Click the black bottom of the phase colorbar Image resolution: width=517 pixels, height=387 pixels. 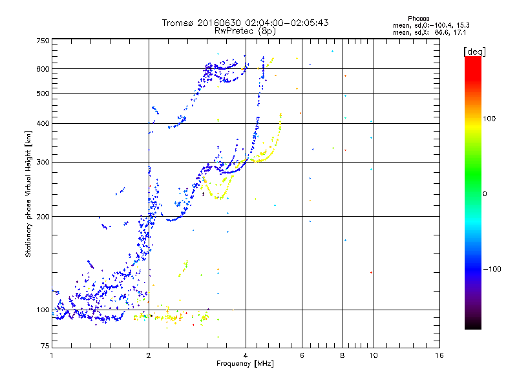click(473, 326)
